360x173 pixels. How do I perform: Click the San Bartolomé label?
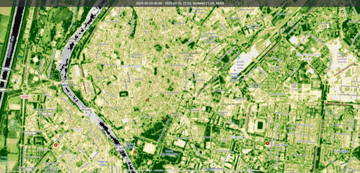170,93
